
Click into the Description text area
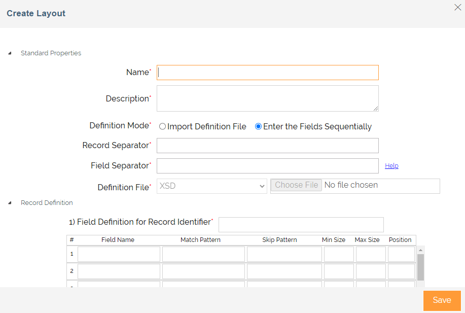click(x=268, y=98)
